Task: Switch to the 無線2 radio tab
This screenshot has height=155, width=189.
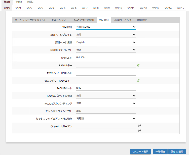Action: coord(19,2)
